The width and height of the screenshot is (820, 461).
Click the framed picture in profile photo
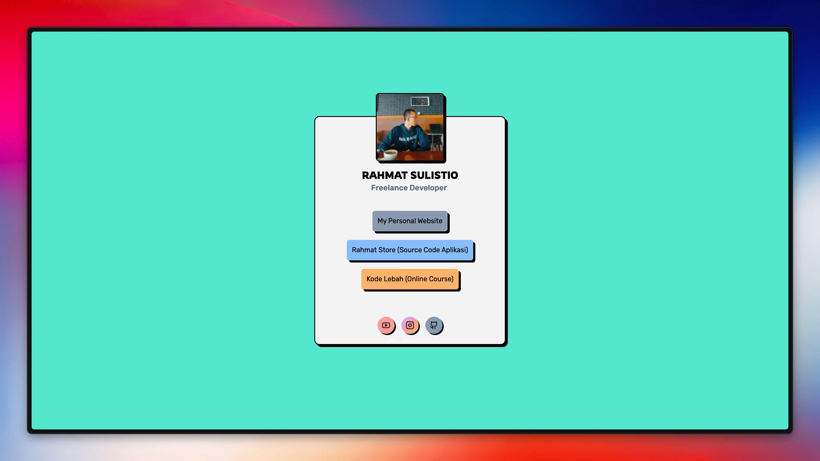click(x=419, y=101)
